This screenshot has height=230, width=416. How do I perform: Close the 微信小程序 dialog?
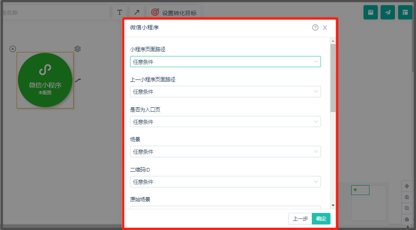325,27
